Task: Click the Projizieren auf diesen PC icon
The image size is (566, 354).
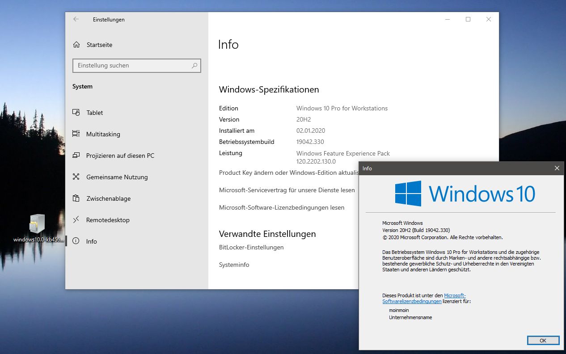Action: pos(76,156)
